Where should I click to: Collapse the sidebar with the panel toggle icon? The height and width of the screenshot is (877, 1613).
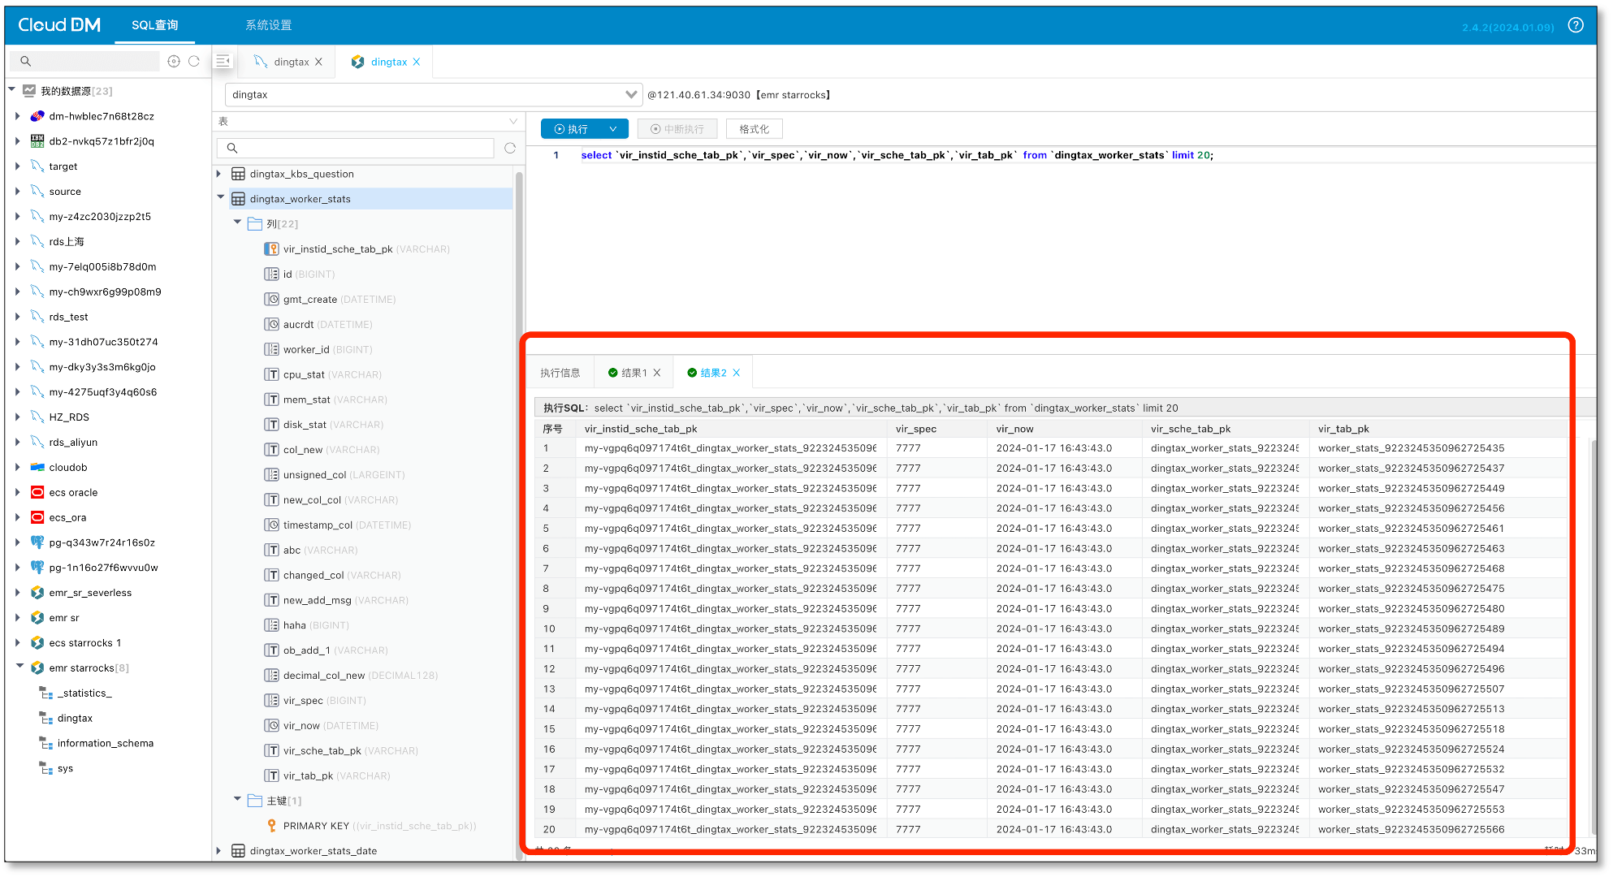coord(223,61)
